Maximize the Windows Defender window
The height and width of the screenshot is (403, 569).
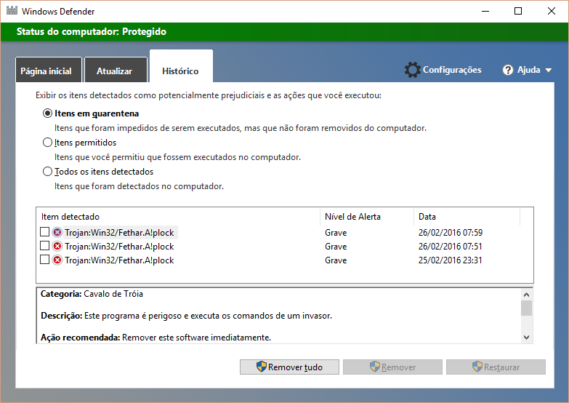pyautogui.click(x=518, y=12)
